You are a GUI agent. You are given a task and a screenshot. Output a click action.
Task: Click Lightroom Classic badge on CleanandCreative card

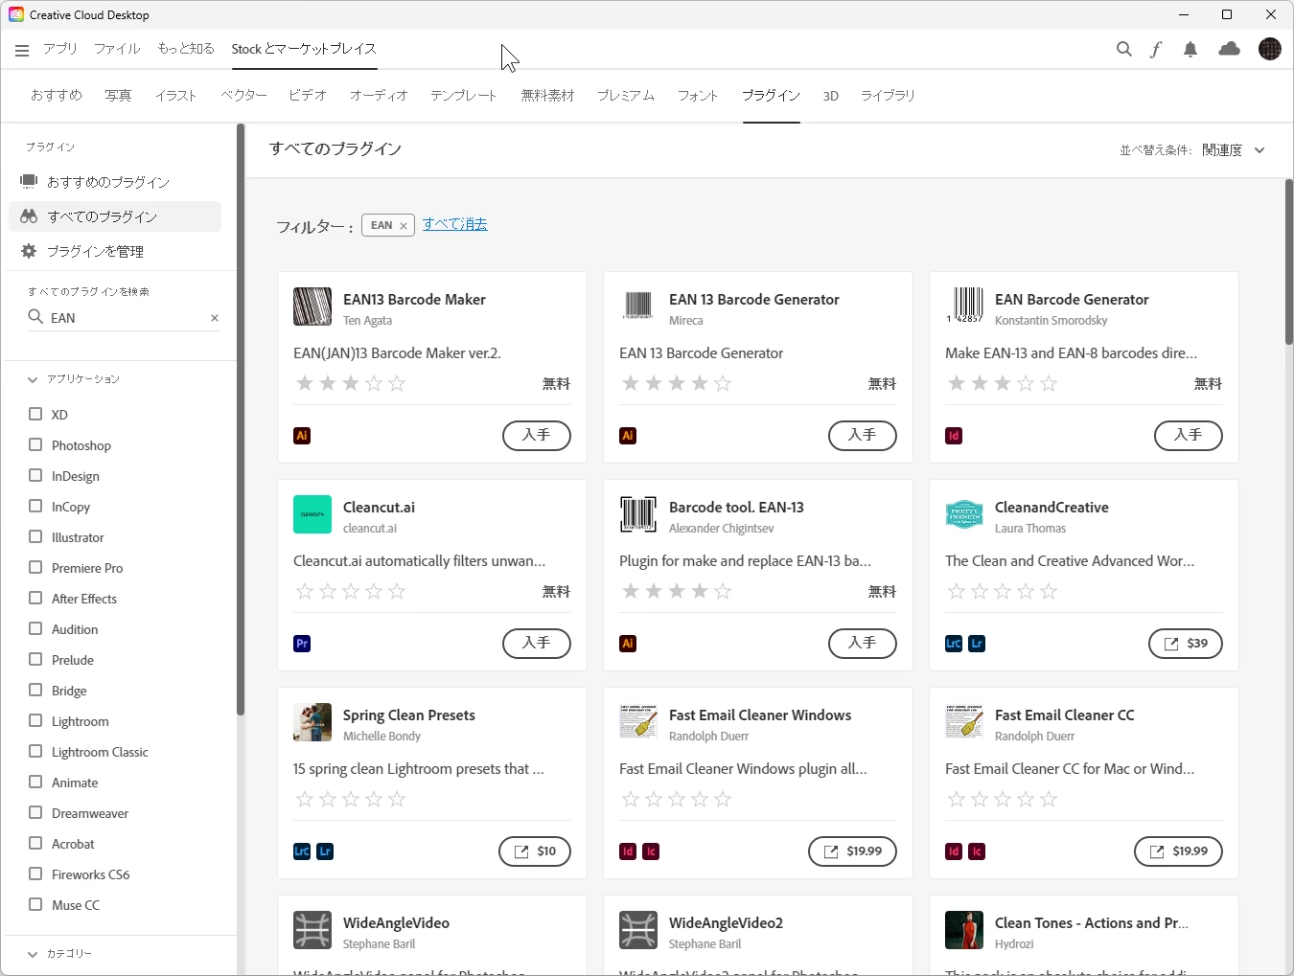954,644
